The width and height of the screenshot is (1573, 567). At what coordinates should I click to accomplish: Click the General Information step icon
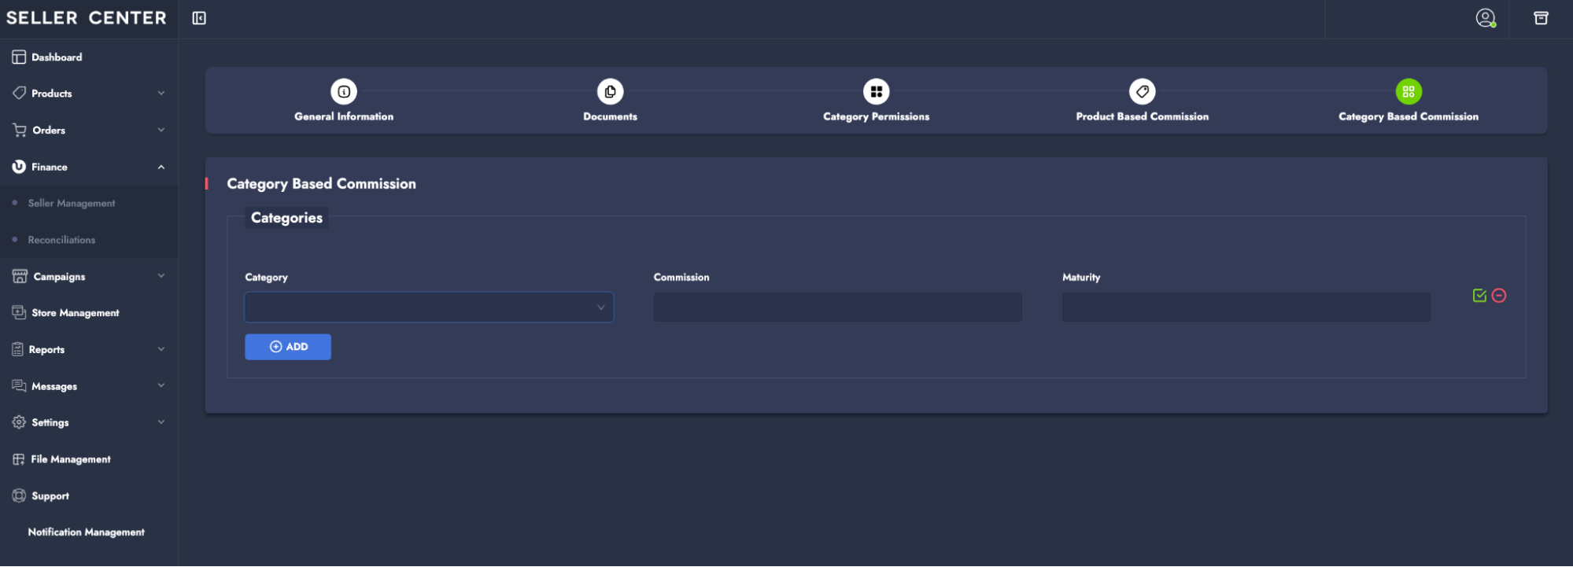[x=344, y=92]
